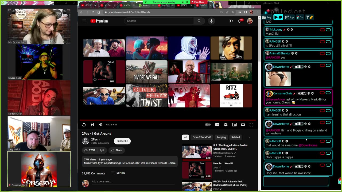Image resolution: width=342 pixels, height=192 pixels.
Task: Open the ConservaChris username in chat
Action: click(282, 93)
